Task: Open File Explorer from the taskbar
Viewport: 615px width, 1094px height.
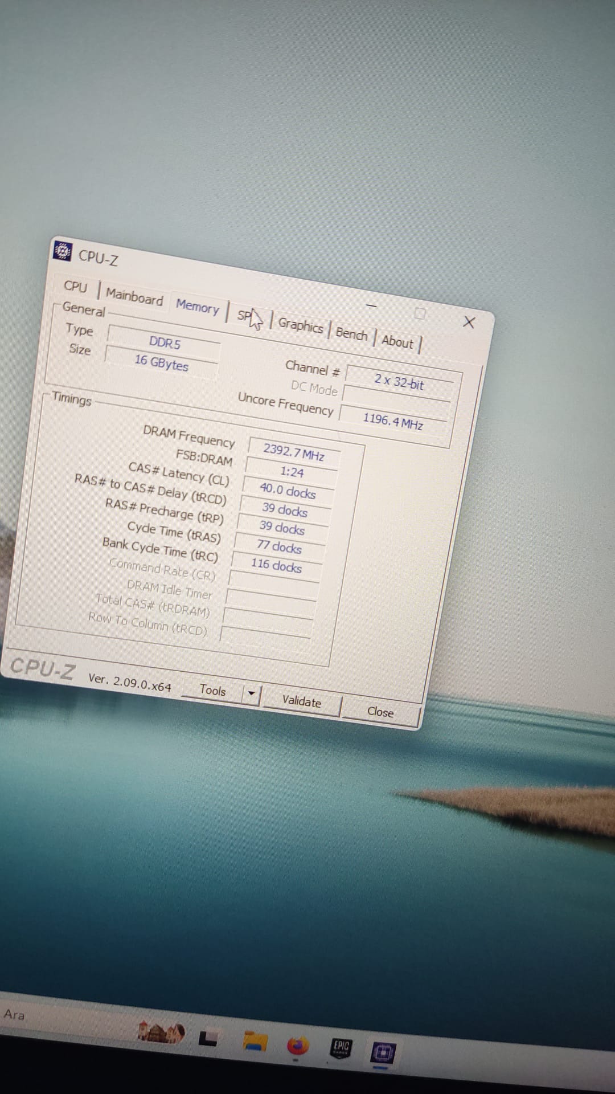Action: [x=255, y=1040]
